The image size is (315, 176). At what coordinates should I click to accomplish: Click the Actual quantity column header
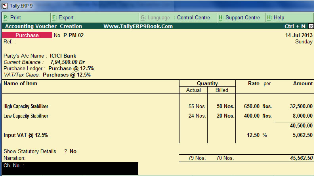[x=193, y=90]
